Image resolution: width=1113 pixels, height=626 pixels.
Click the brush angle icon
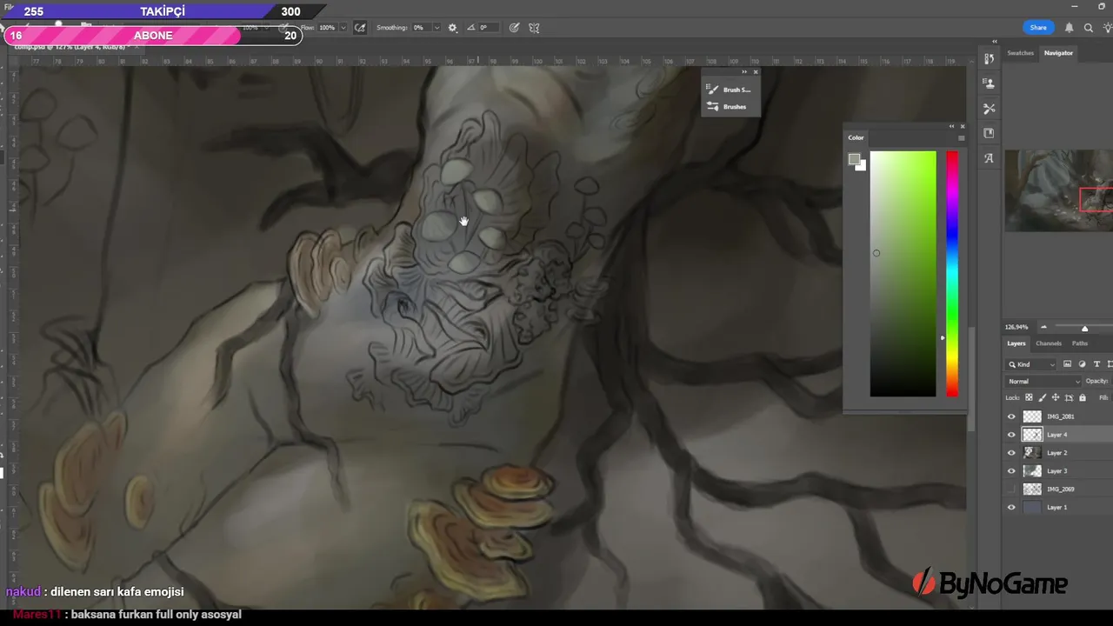(470, 28)
